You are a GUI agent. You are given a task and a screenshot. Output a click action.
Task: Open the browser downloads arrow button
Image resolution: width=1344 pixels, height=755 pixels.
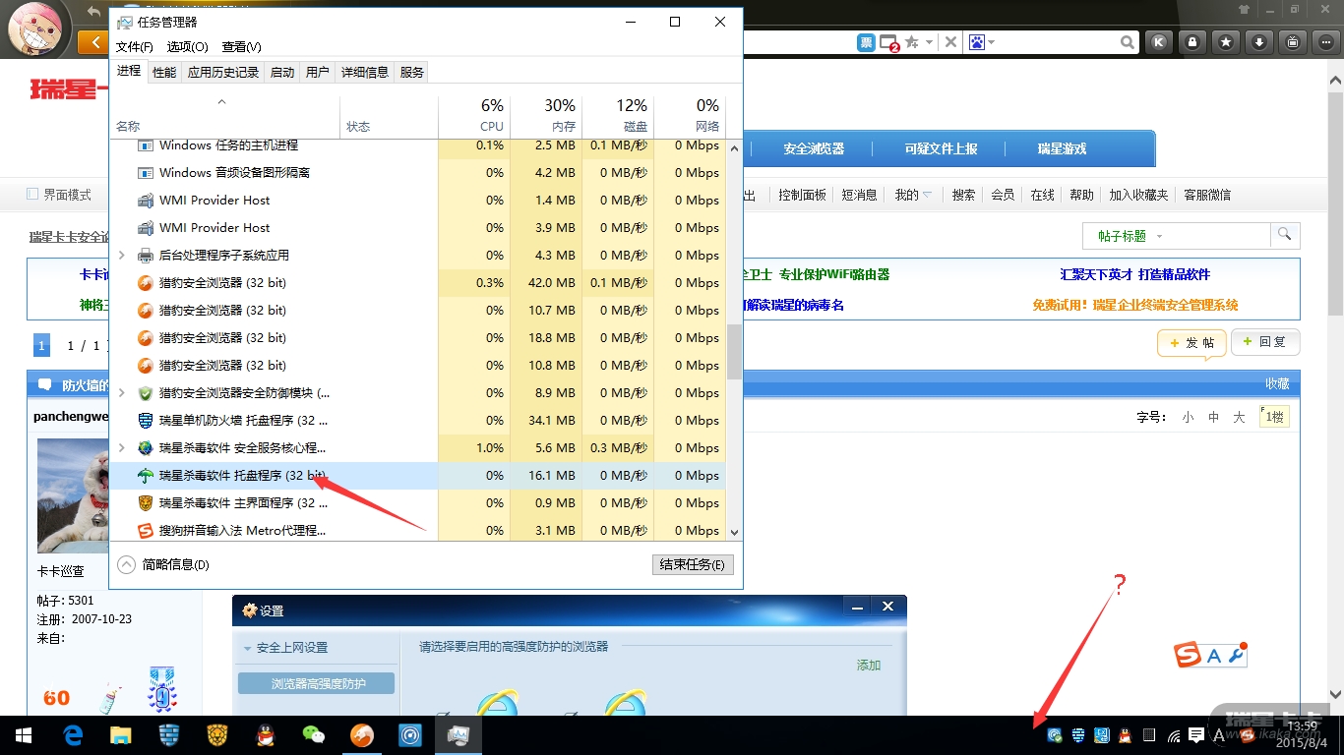(x=1259, y=42)
